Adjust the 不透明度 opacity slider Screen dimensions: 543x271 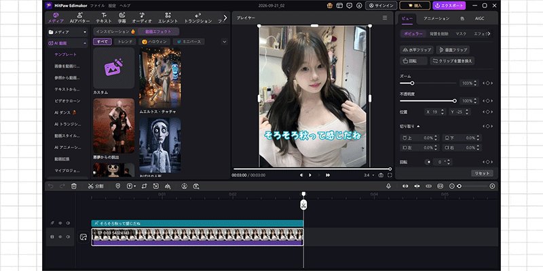[x=428, y=101]
